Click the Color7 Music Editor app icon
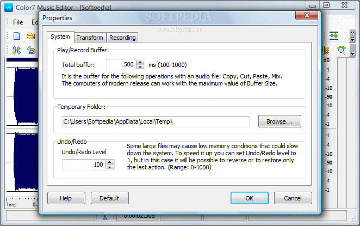Viewport: 360px width, 226px height. 9,8
